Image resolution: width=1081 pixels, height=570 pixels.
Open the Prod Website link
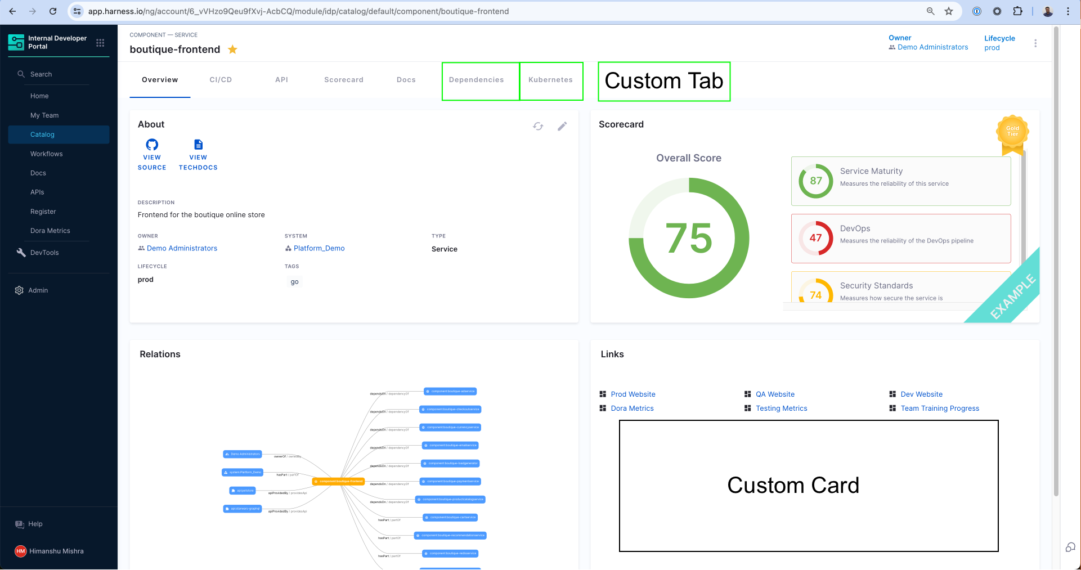click(633, 394)
